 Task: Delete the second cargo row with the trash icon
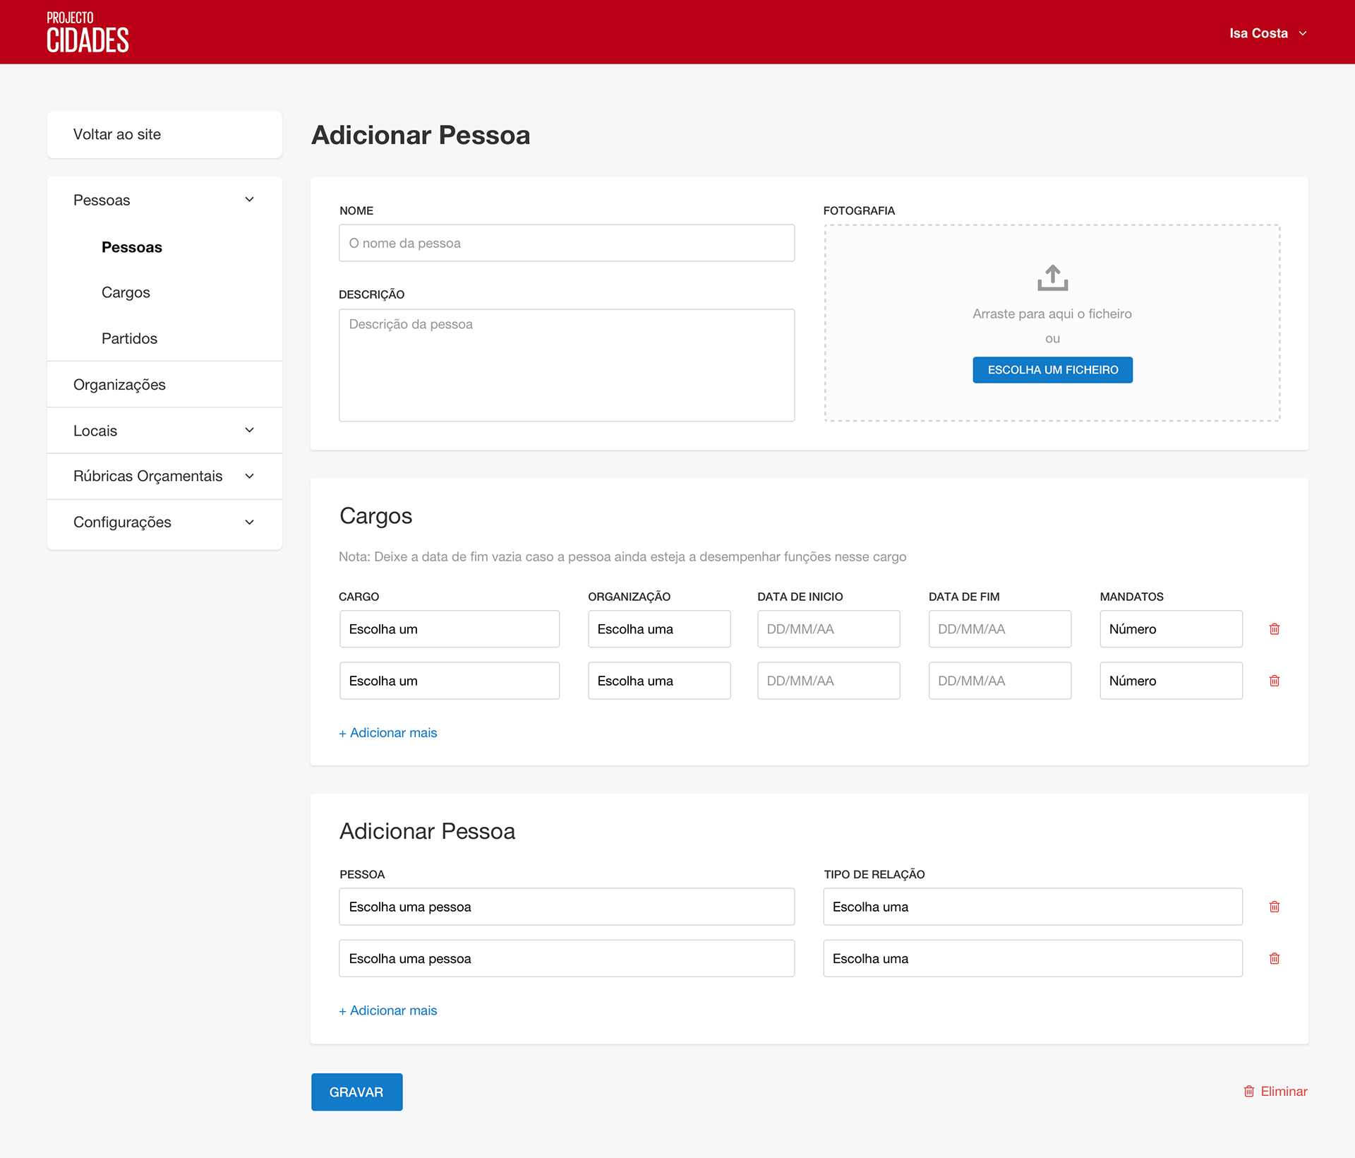(x=1274, y=681)
